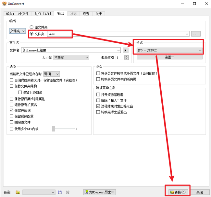Open the 文件名 pattern dropdown arrow
211x197 pixels.
click(x=118, y=50)
